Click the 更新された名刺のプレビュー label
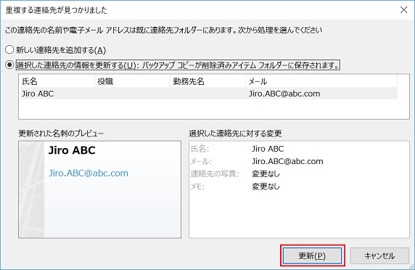415x270 pixels. (x=61, y=133)
